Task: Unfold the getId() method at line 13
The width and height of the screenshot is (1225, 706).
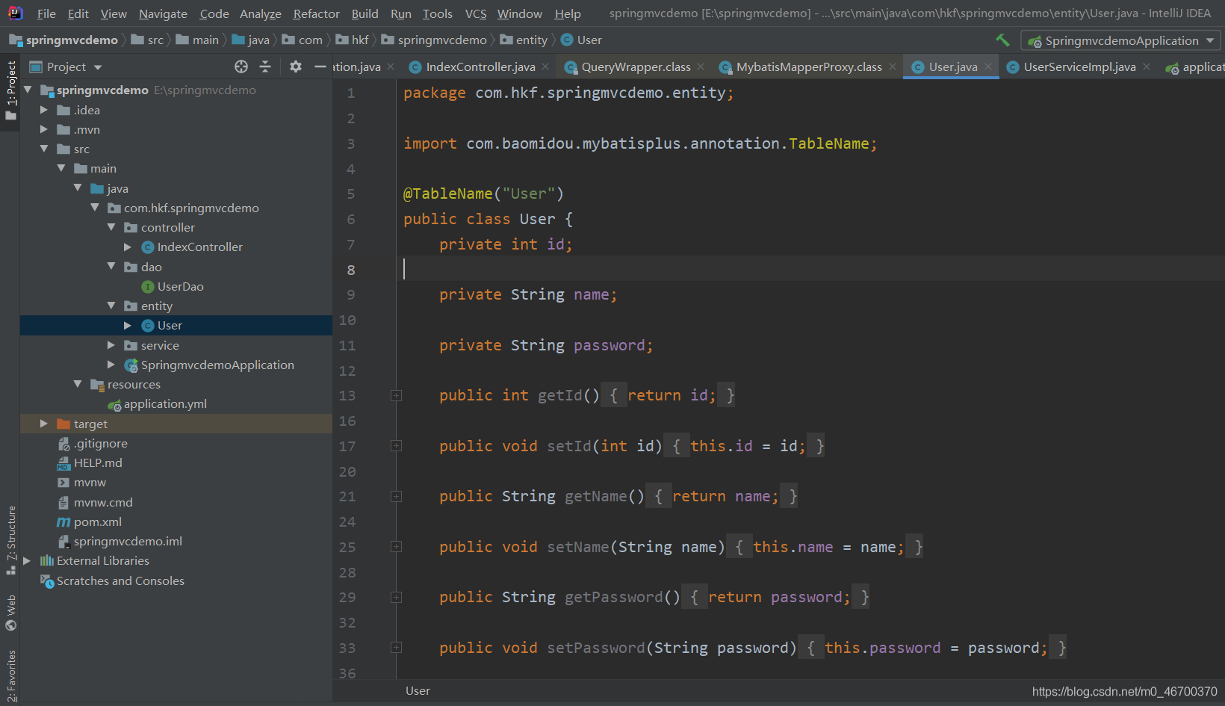Action: [x=396, y=396]
